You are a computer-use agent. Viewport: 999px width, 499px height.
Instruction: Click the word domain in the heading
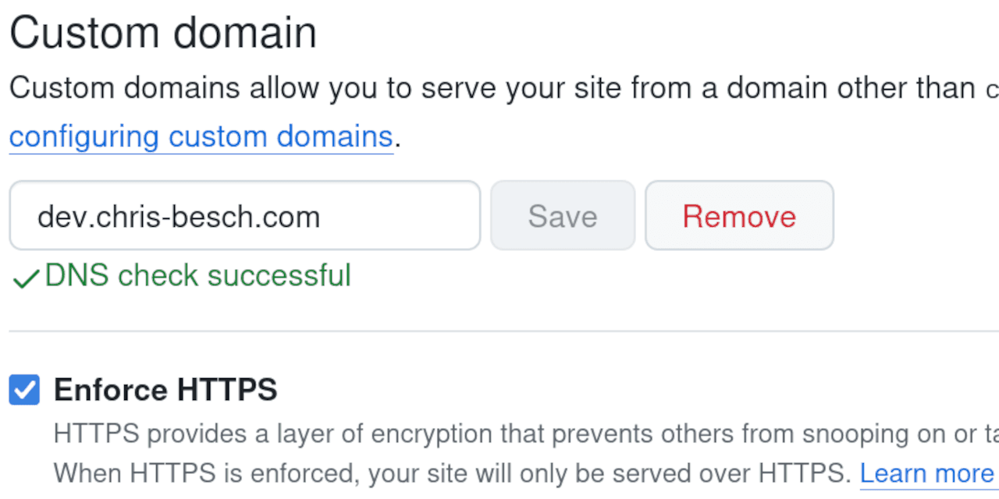(245, 34)
